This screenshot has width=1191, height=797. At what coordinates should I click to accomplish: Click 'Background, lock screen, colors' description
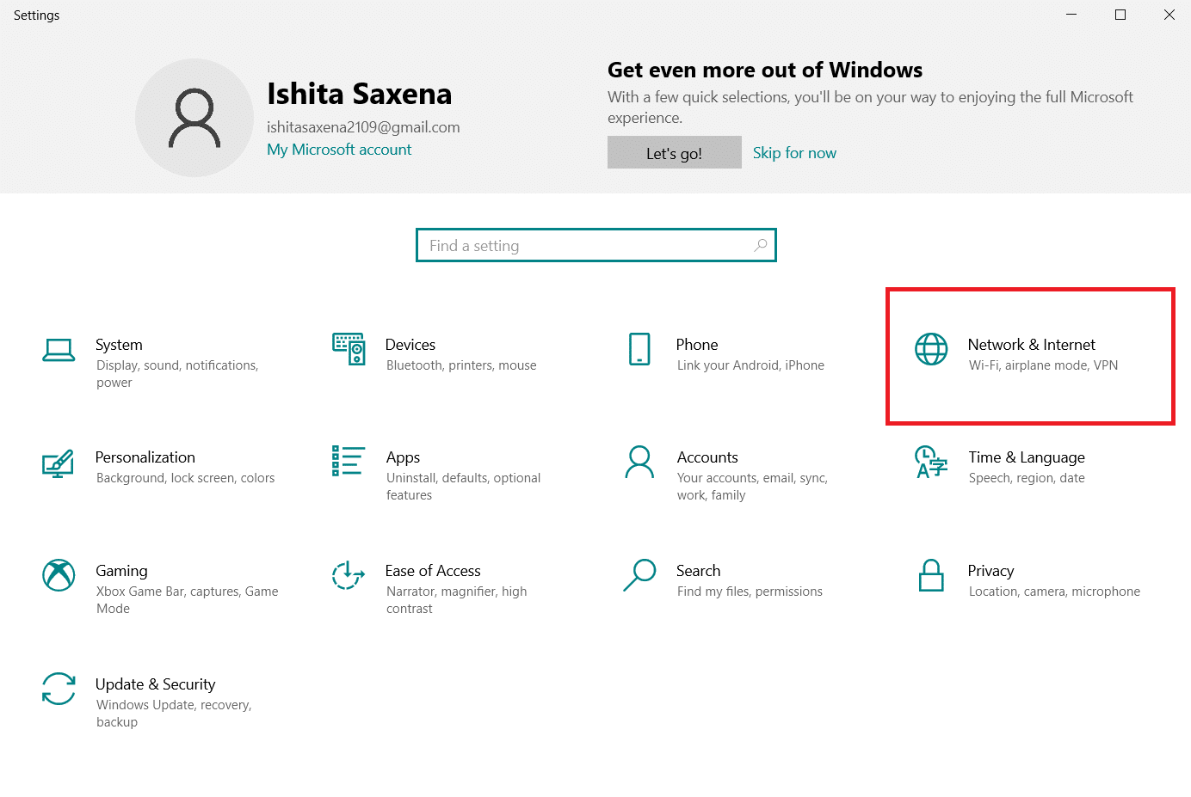tap(186, 478)
